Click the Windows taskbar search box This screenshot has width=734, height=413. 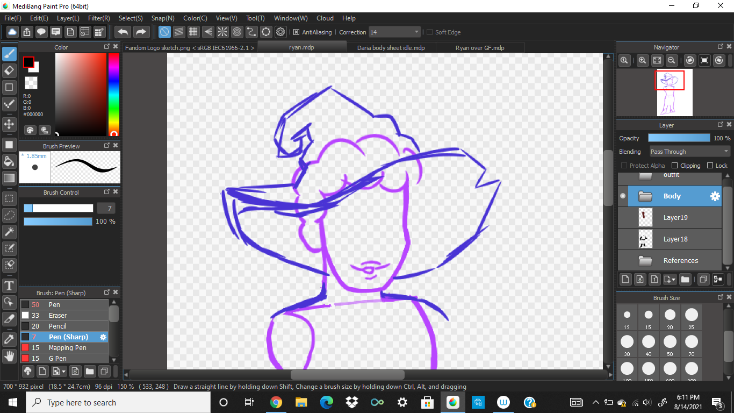(x=118, y=402)
